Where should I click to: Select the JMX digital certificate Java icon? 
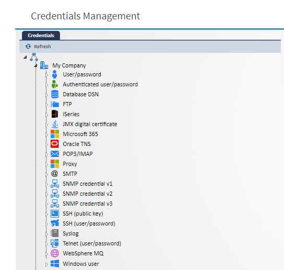55,124
